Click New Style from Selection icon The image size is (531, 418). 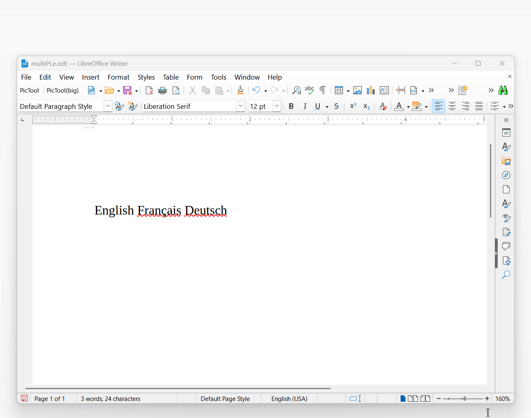[132, 106]
